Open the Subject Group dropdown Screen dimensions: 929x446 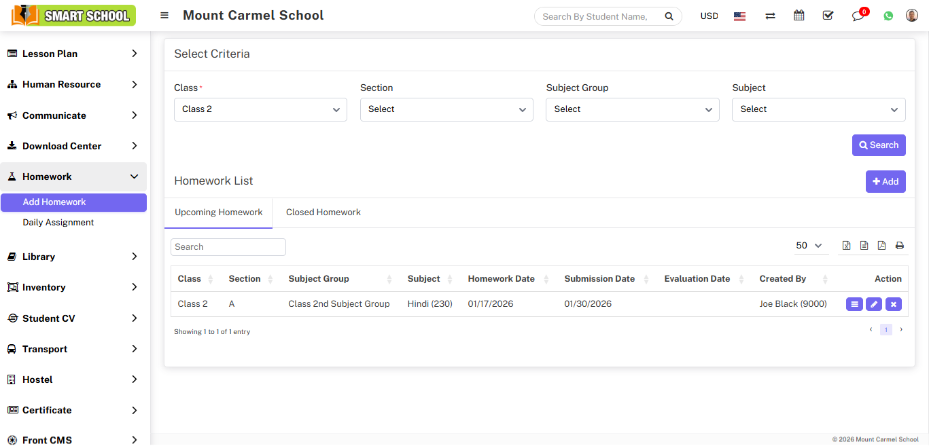[x=632, y=109]
